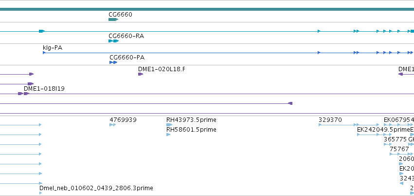This screenshot has width=414, height=196.
Task: Select the Dmel_neb_010602_0439_2806.3prime arrow glyph
Action: click(x=41, y=193)
